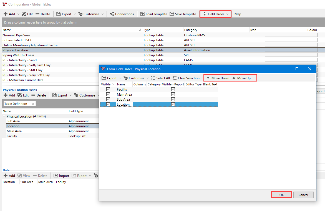Select the Nominal Pipe Sizes table row
The image size is (325, 211).
point(163,35)
